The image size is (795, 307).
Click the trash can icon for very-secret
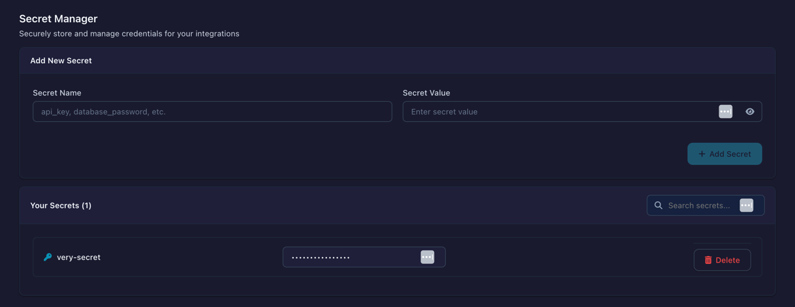708,260
